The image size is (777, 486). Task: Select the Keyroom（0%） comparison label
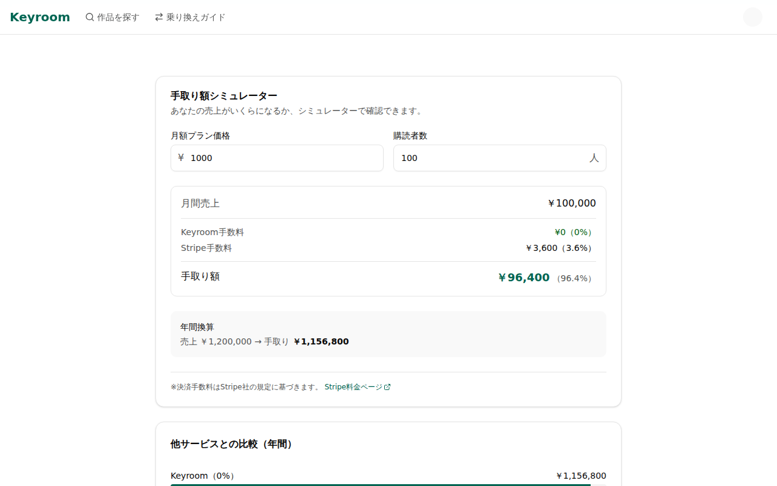(x=205, y=476)
